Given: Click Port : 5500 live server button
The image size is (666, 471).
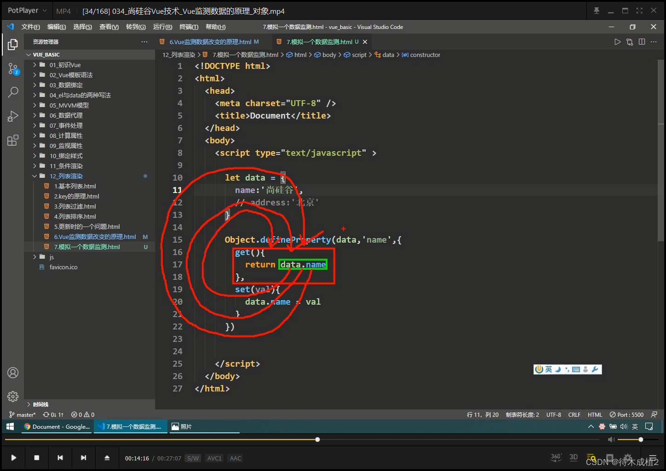Looking at the screenshot, I should (626, 414).
